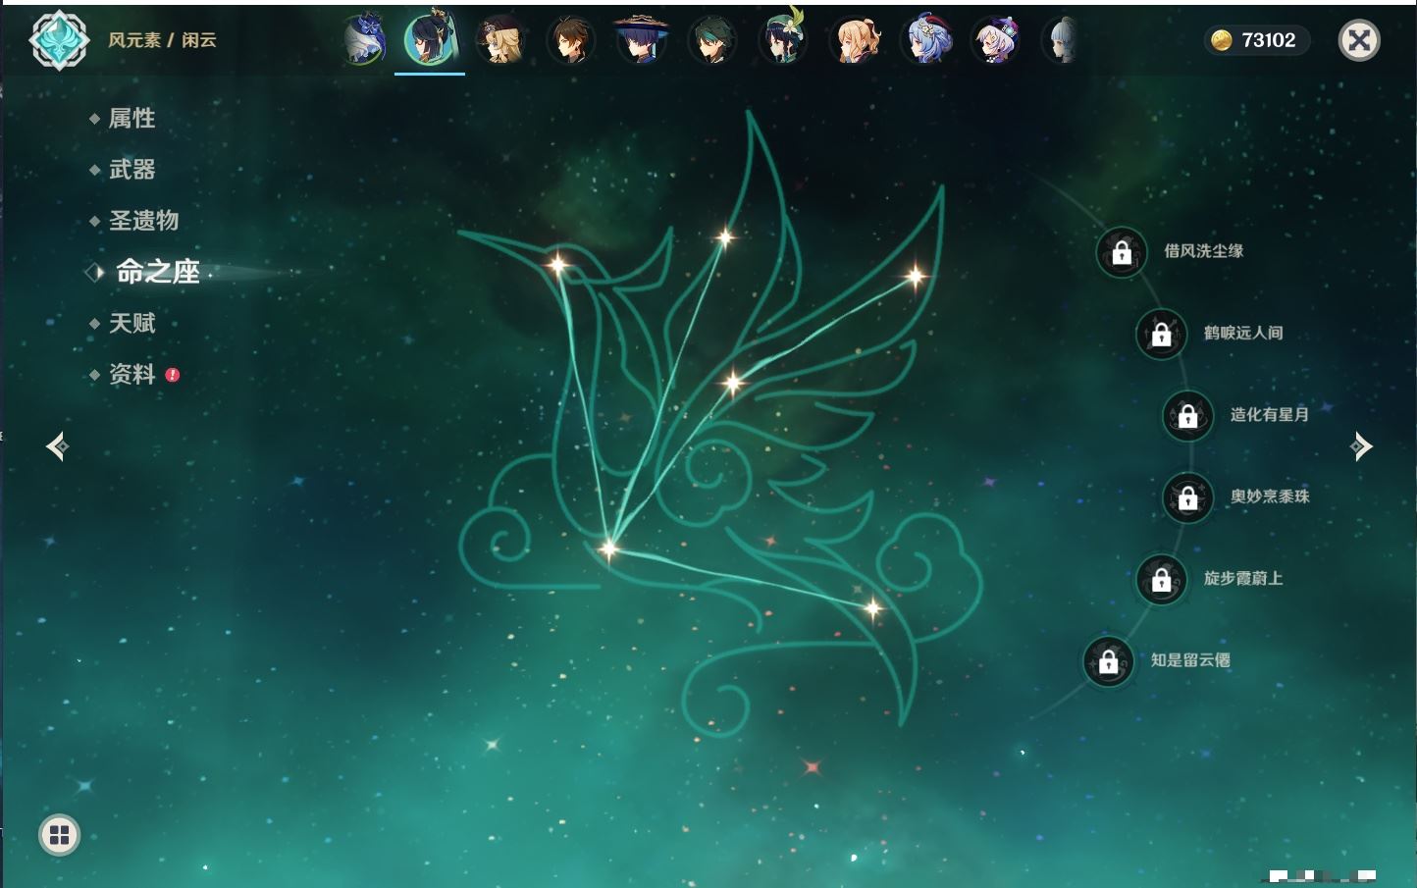Open the locked constellation 造化有星月
1417x888 pixels.
1188,415
